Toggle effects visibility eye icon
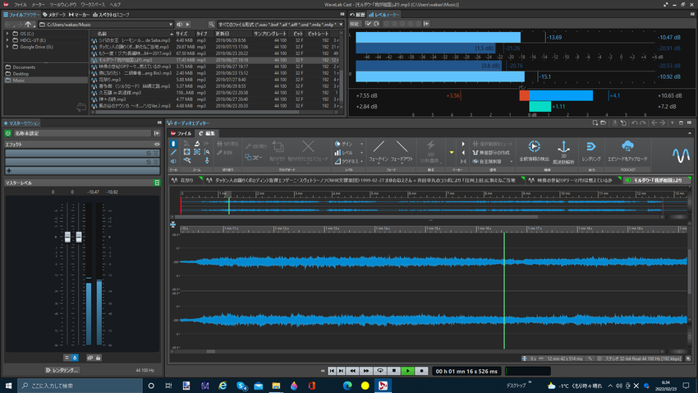The image size is (698, 393). point(157,145)
